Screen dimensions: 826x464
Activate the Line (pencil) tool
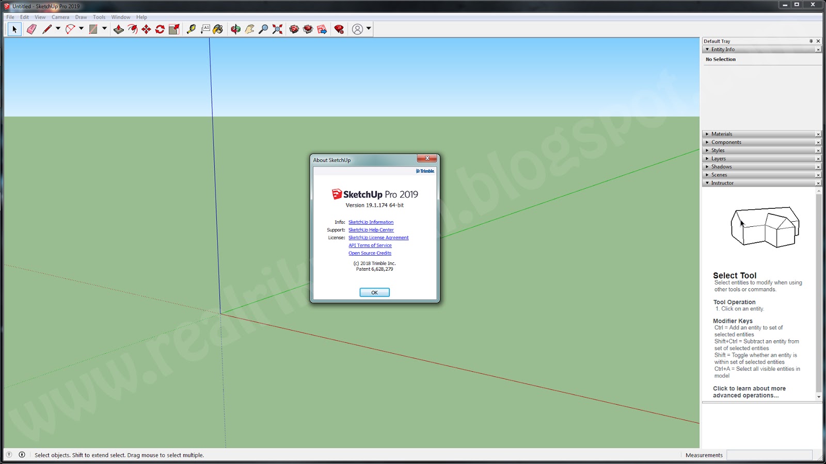[46, 30]
